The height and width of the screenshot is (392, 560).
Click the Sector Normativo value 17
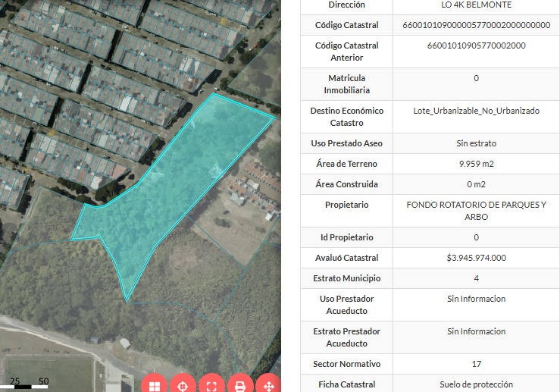(476, 364)
